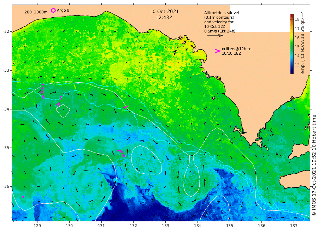The width and height of the screenshot is (318, 233).
Task: Click longitude axis label 133
Action: pyautogui.click(x=165, y=226)
